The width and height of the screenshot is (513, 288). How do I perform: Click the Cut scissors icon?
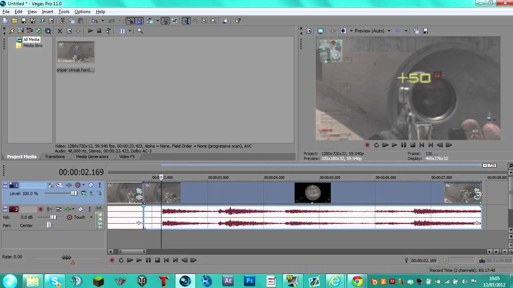point(63,21)
